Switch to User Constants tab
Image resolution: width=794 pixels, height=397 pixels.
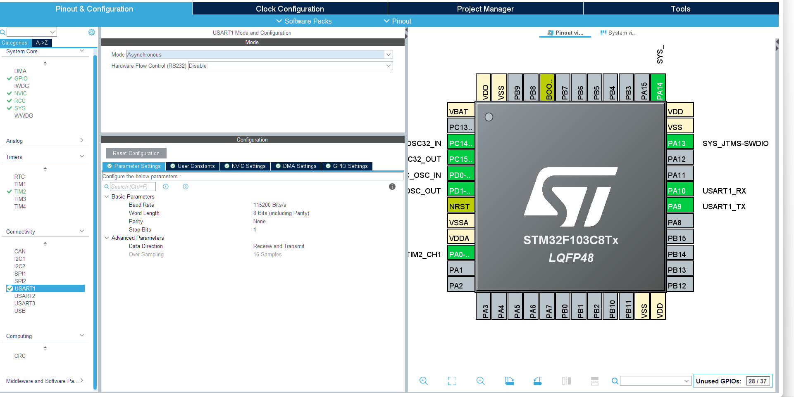193,166
